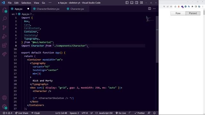Click the red extension icon in the browser
205x115 pixels.
click(x=179, y=6)
